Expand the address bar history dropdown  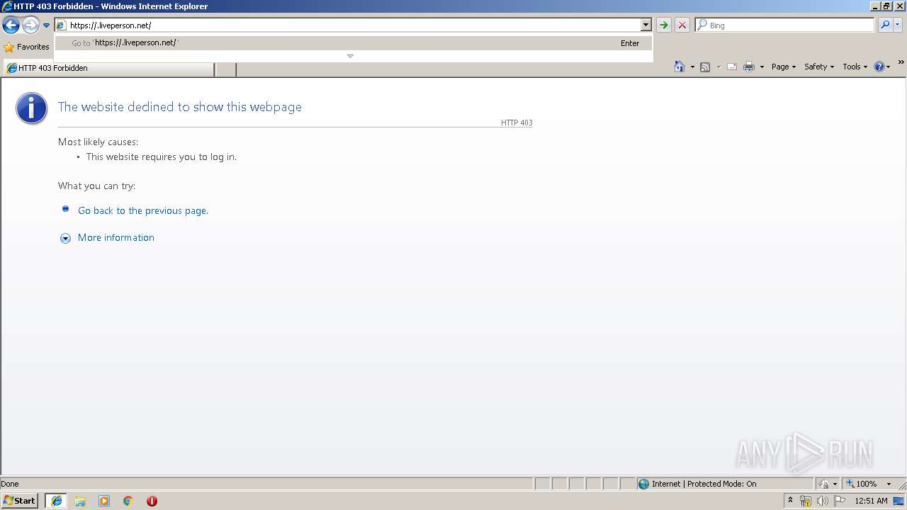pos(646,25)
